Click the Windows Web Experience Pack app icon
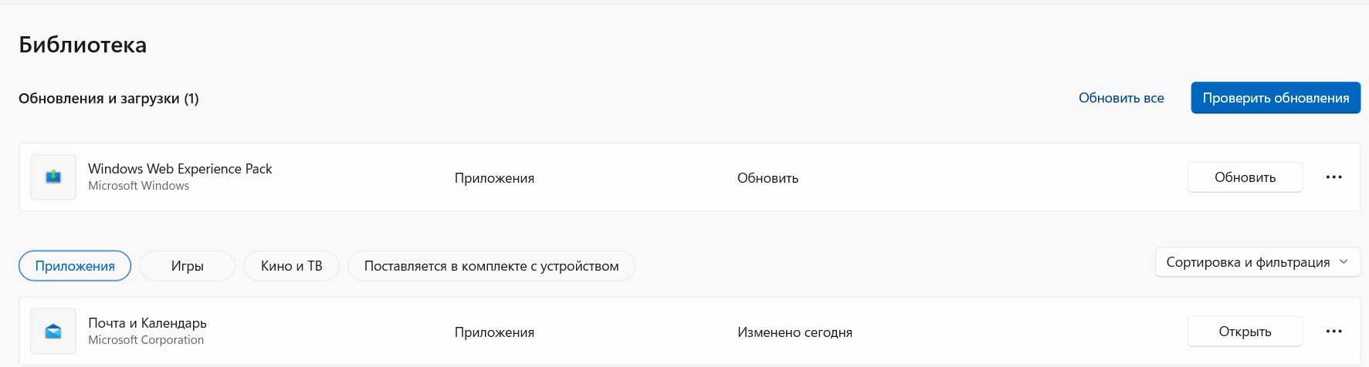Screen dimensions: 1369x367 (53, 177)
